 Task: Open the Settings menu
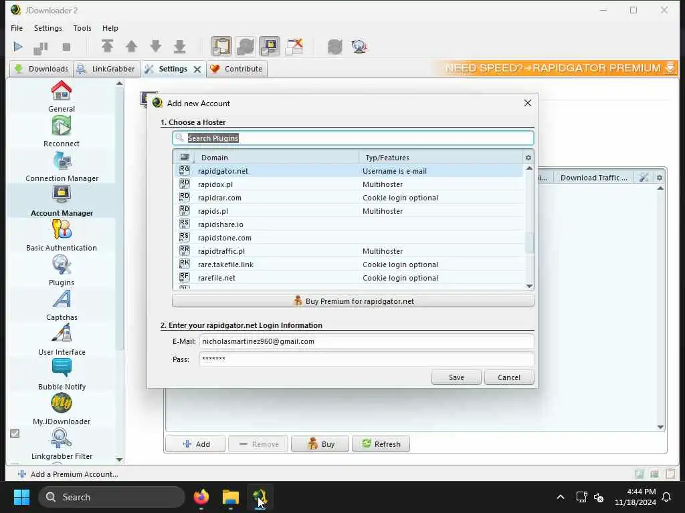coord(48,28)
